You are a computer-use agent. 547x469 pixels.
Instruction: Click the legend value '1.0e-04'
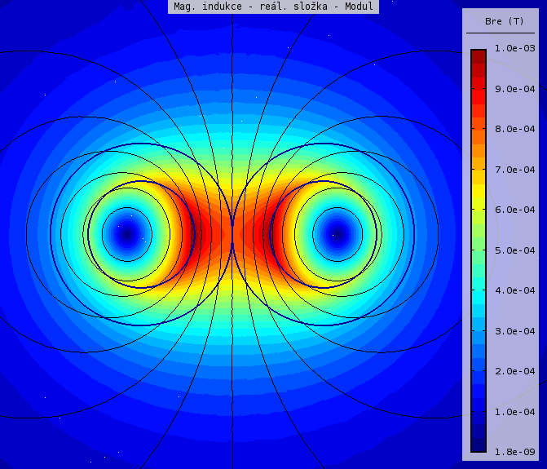pyautogui.click(x=515, y=412)
